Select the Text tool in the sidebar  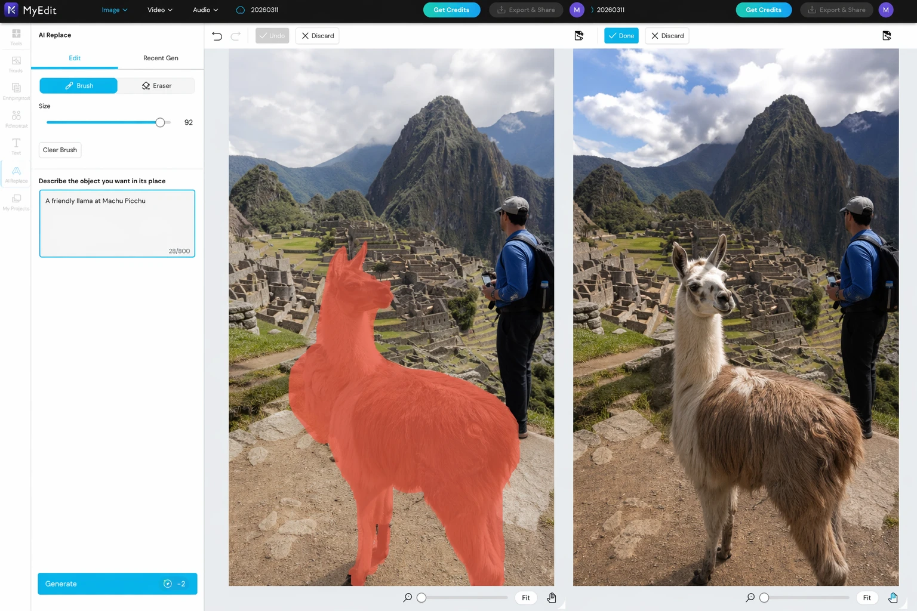coord(16,146)
